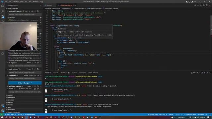This screenshot has height=119, width=212.
Task: Open the Windows taskbar Search icon
Action: tap(6, 117)
